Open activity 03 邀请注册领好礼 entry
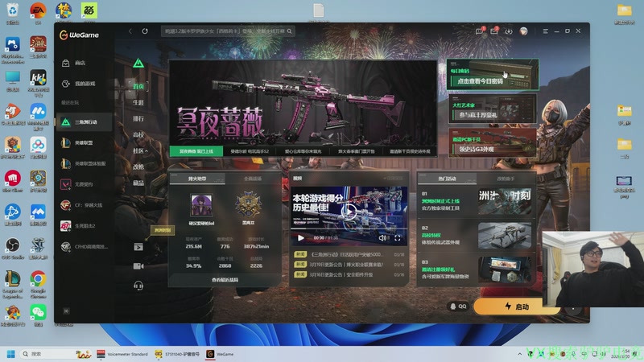644x362 pixels. pyautogui.click(x=477, y=269)
